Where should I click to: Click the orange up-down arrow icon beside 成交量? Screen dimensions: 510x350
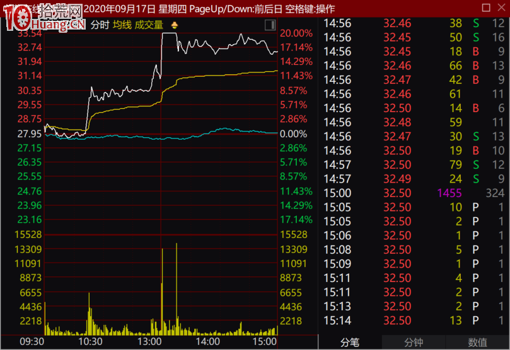point(175,25)
